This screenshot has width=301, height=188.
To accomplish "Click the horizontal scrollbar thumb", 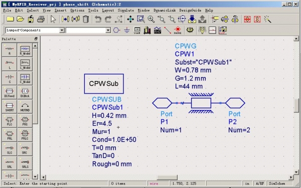I will (x=167, y=177).
